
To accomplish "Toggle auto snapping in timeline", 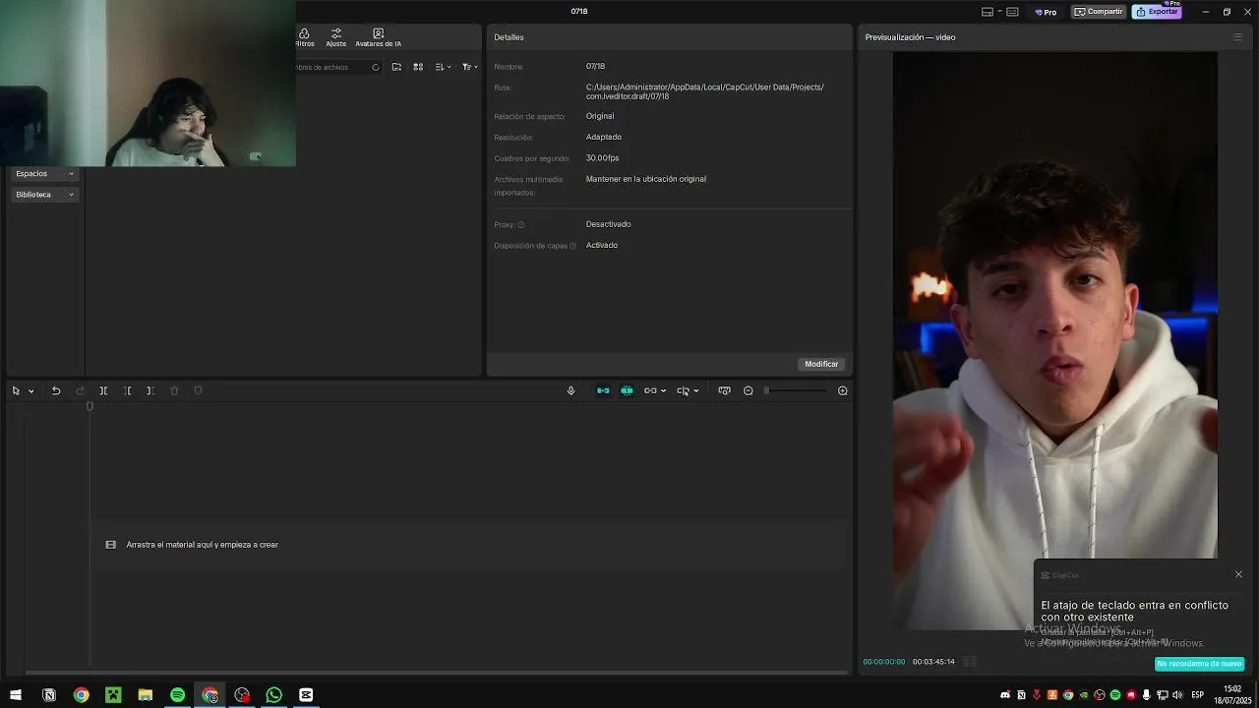I will coord(627,390).
